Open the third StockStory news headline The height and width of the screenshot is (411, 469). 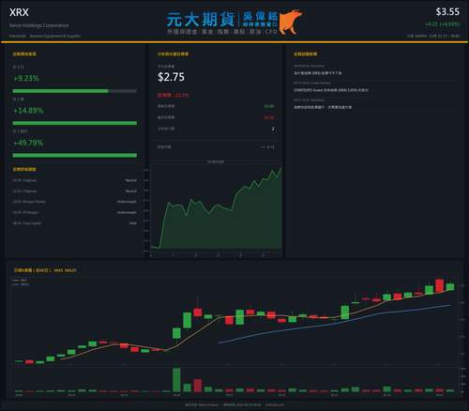click(323, 107)
